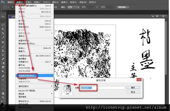The width and height of the screenshot is (170, 111).
Task: Choose 拷貝合併(Y) menu item
Action: [x=35, y=27]
